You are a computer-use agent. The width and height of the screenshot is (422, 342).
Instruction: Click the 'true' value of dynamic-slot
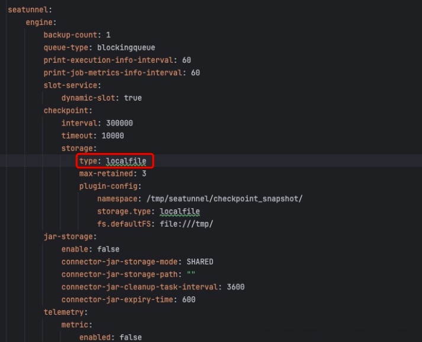click(133, 98)
